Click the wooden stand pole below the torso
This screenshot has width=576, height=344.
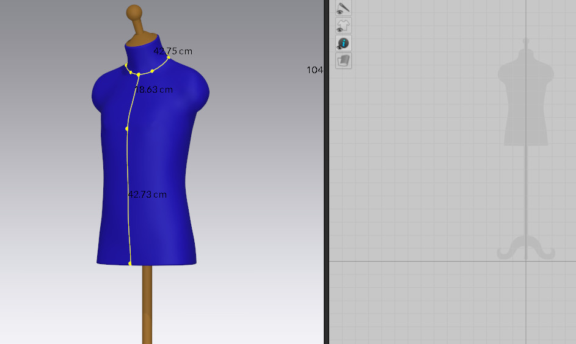147,305
